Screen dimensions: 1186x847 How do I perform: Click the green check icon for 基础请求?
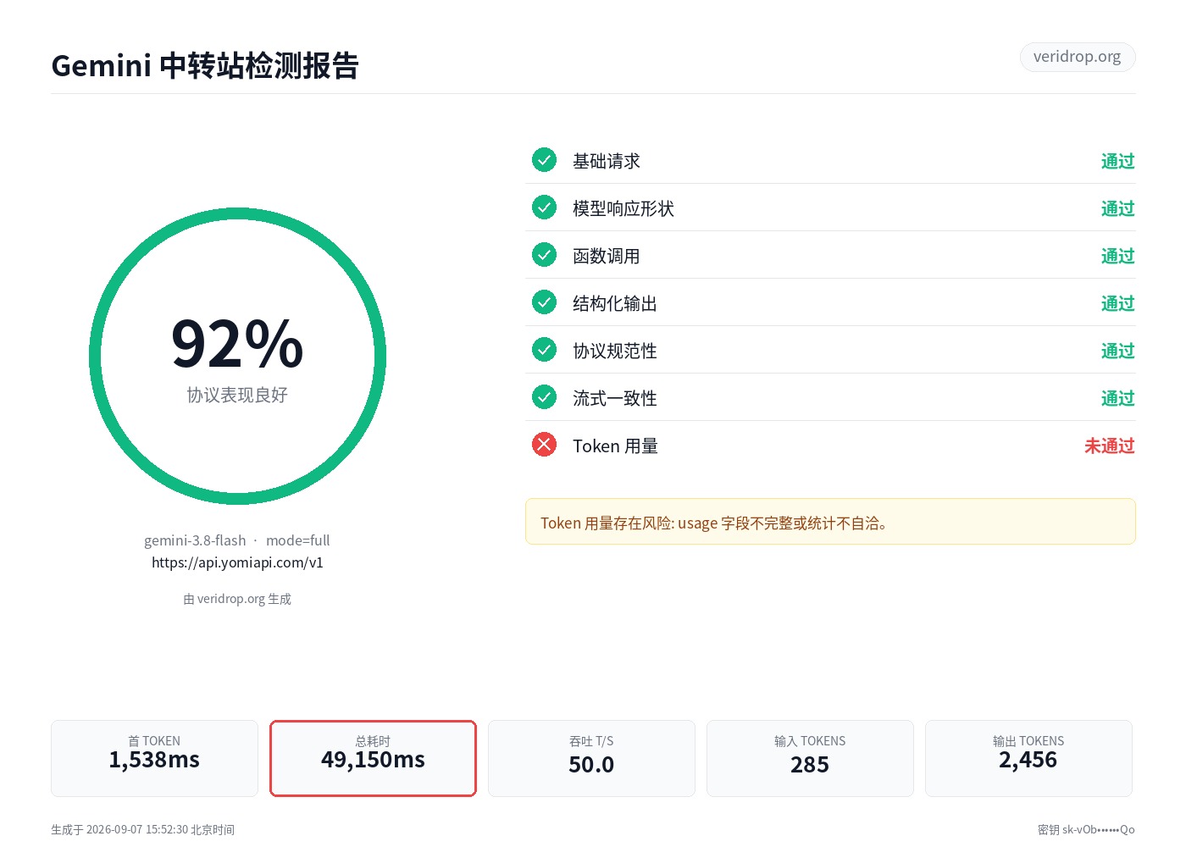click(x=544, y=160)
